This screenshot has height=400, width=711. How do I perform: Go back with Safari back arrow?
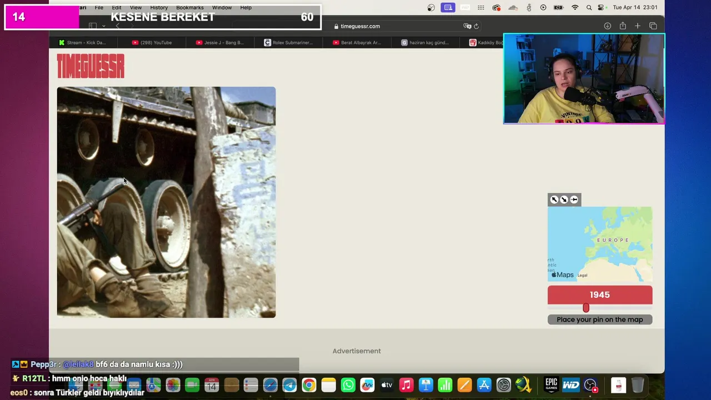[x=117, y=26]
